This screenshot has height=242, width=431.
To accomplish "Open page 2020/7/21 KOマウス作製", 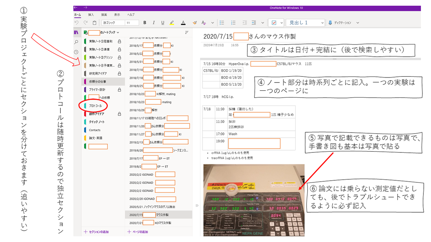I will point(158,223).
